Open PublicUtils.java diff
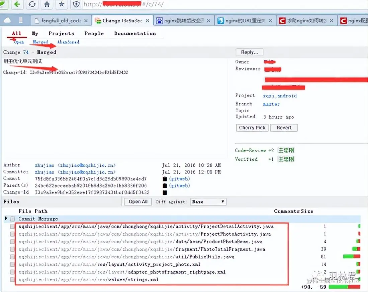The image size is (368, 292). 126,257
